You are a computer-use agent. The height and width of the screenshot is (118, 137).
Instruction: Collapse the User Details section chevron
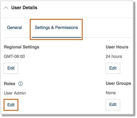click(6, 8)
